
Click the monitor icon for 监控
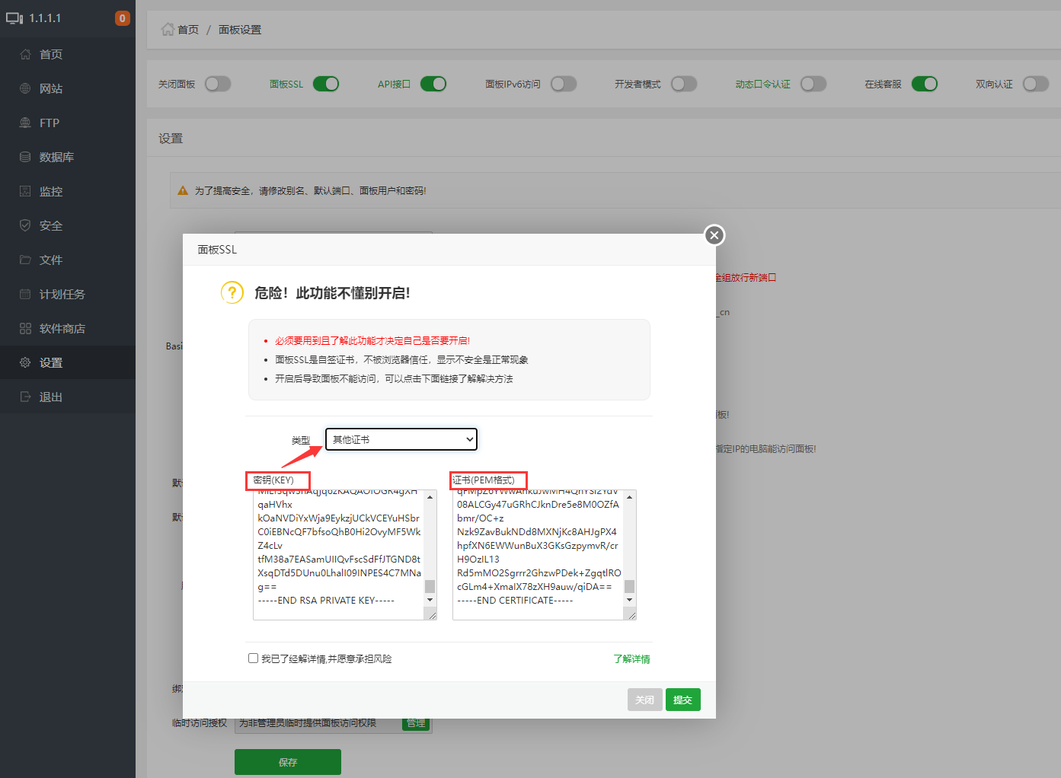pyautogui.click(x=25, y=191)
